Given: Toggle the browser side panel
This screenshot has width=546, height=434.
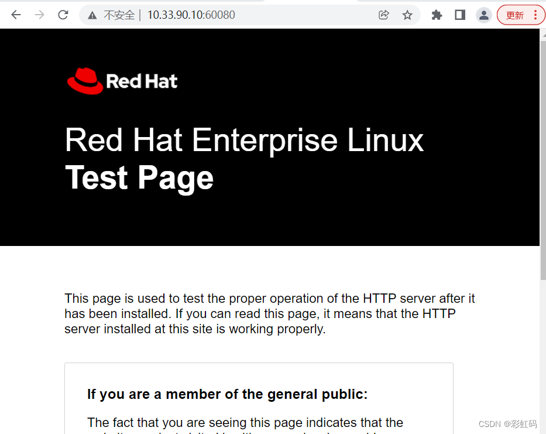Looking at the screenshot, I should point(460,15).
